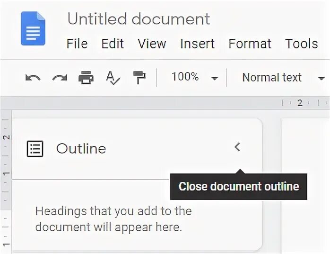
Task: Close document outline with the chevron arrow
Action: point(237,147)
